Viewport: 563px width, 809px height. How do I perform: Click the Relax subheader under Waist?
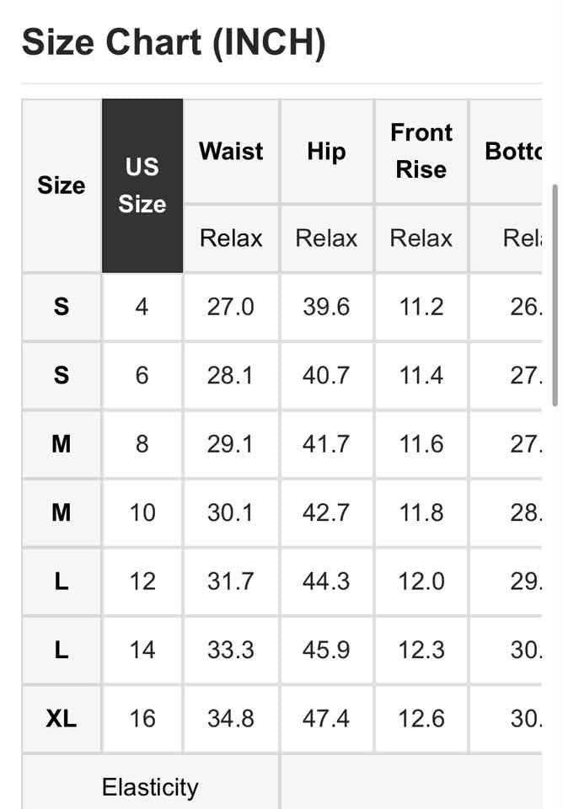(231, 238)
